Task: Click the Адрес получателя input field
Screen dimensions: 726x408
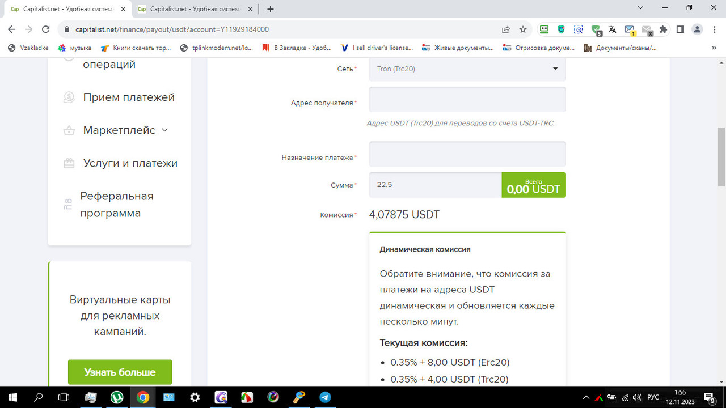Action: click(x=467, y=99)
